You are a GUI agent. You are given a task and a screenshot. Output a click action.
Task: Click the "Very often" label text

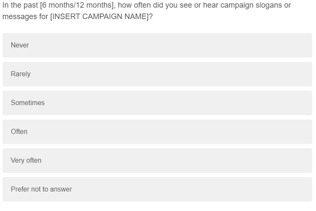click(x=26, y=161)
